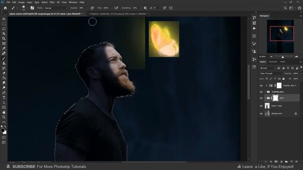Select the Move tool
This screenshot has width=303, height=170.
4,19
